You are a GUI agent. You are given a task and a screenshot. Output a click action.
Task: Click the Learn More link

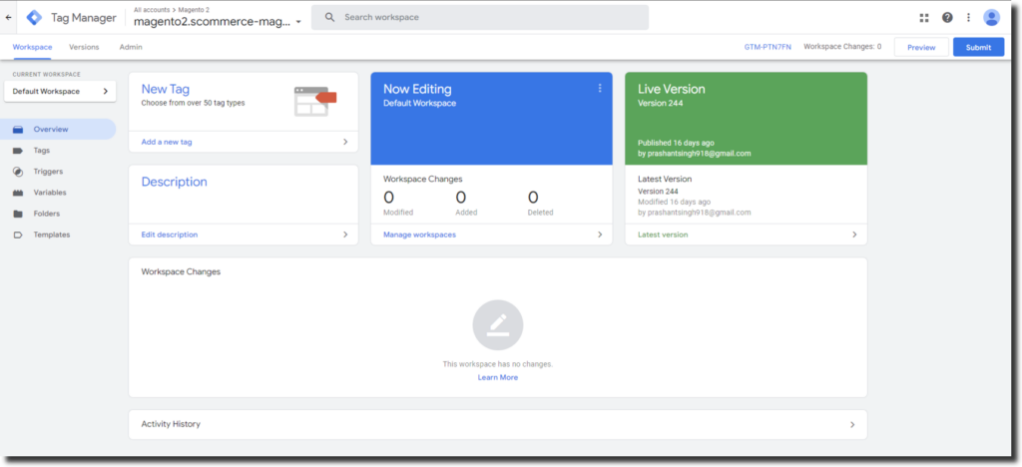tap(497, 377)
